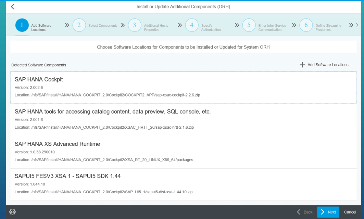Viewport: 364px width, 219px height.
Task: Click Version: 2.001.6 text
Action: point(29,120)
